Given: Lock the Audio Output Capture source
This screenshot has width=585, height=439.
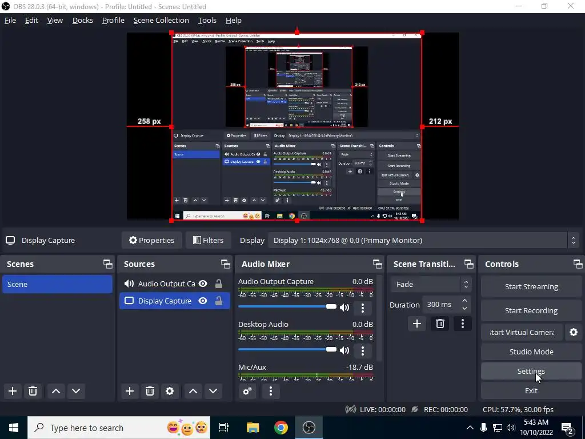Looking at the screenshot, I should click(219, 284).
